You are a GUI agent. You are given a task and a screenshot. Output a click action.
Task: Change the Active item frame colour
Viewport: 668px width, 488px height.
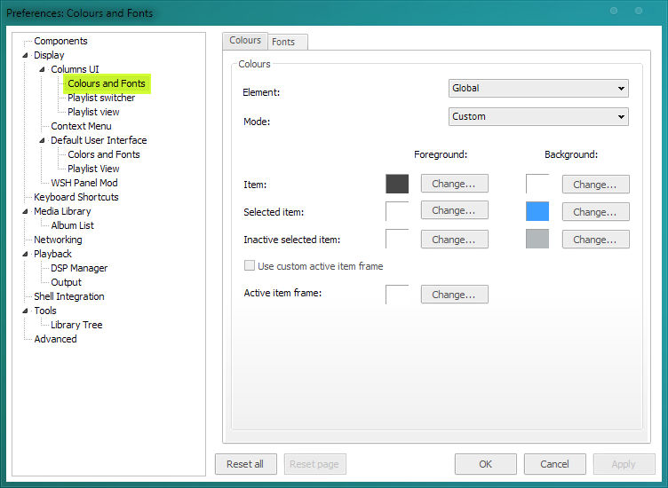tap(455, 295)
